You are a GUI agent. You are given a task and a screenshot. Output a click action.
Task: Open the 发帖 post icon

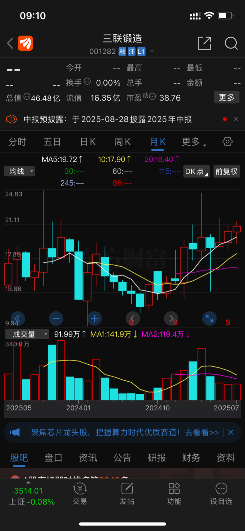click(x=127, y=494)
